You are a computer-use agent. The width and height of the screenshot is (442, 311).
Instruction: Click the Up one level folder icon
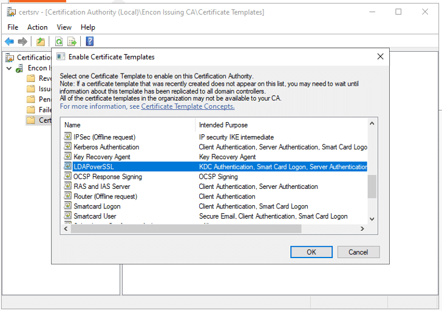[x=40, y=41]
